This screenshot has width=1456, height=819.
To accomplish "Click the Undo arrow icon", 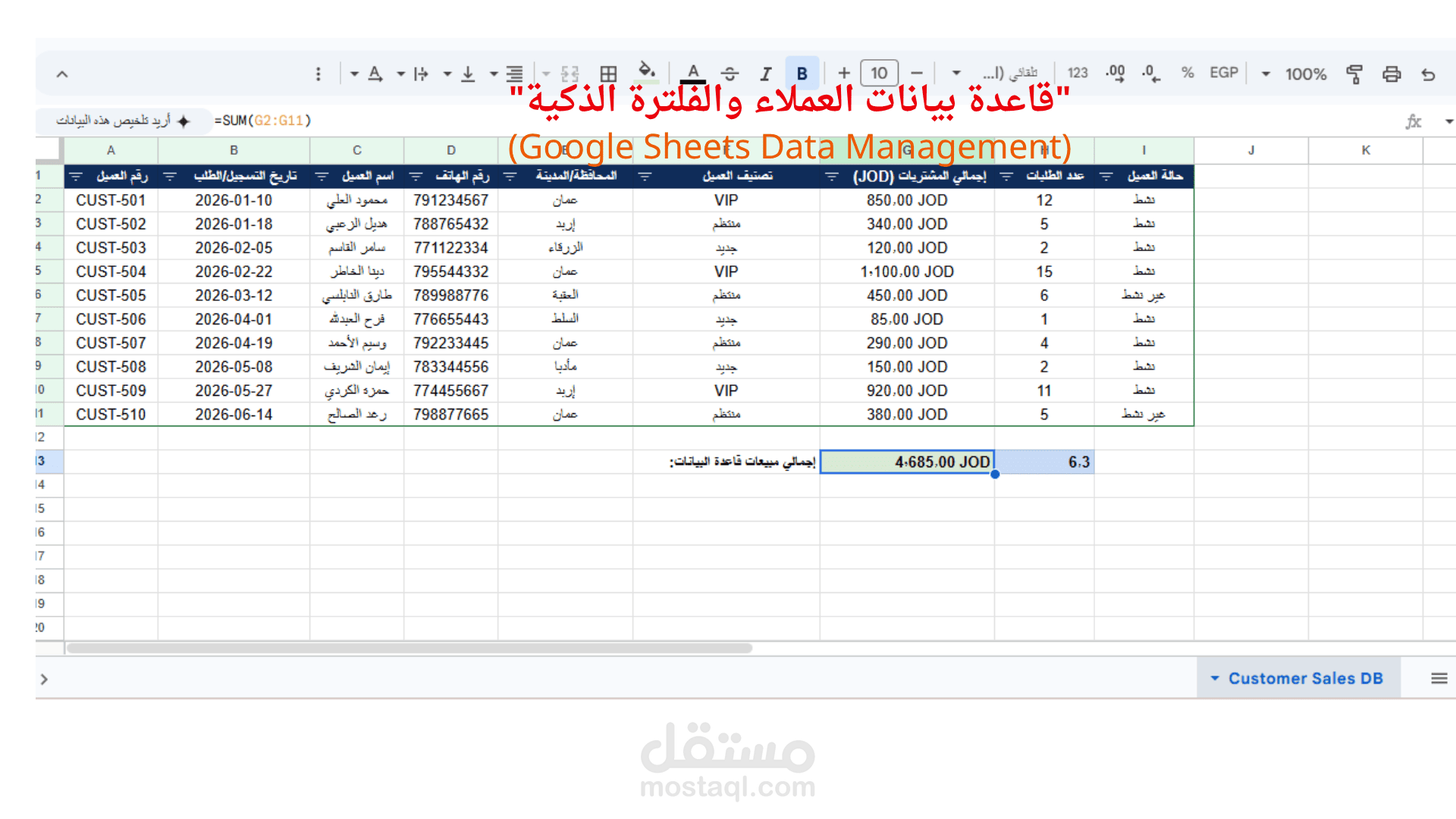I will (x=1428, y=74).
